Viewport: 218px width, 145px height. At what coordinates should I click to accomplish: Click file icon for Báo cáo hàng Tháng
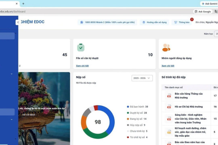[169, 95]
